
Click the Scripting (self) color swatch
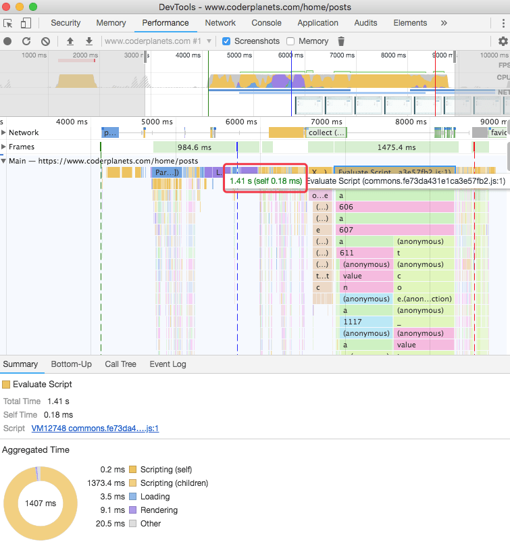(x=132, y=470)
